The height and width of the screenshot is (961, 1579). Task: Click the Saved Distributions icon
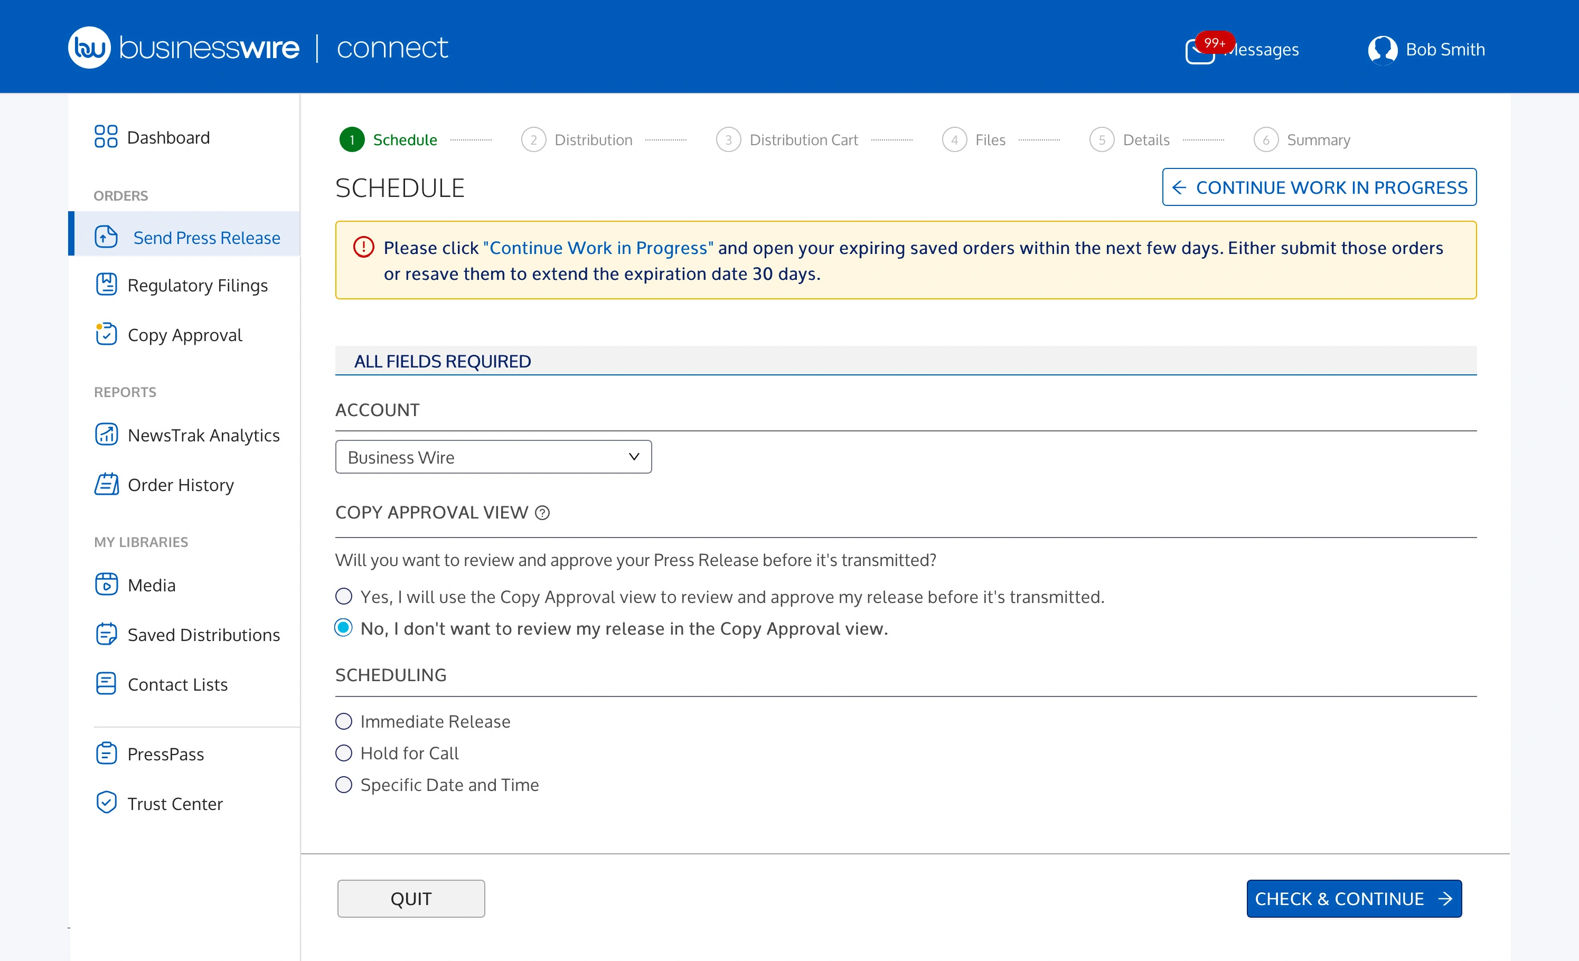click(x=106, y=634)
